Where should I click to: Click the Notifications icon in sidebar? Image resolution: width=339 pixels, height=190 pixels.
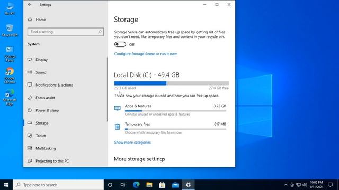pos(30,84)
